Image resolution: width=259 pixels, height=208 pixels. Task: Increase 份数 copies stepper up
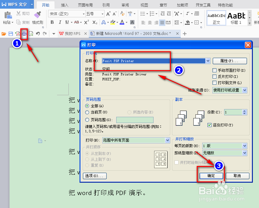click(x=245, y=111)
